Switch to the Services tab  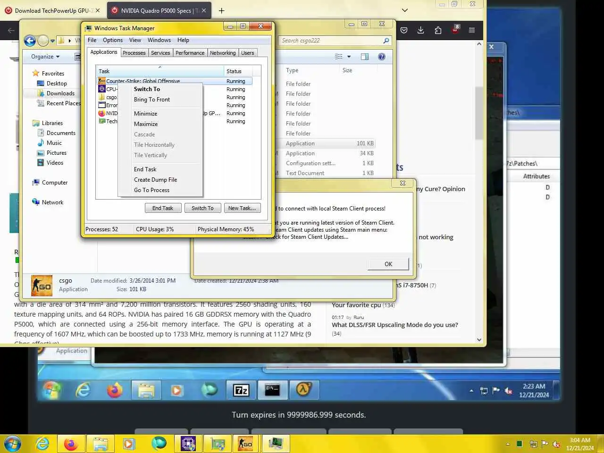coord(160,53)
